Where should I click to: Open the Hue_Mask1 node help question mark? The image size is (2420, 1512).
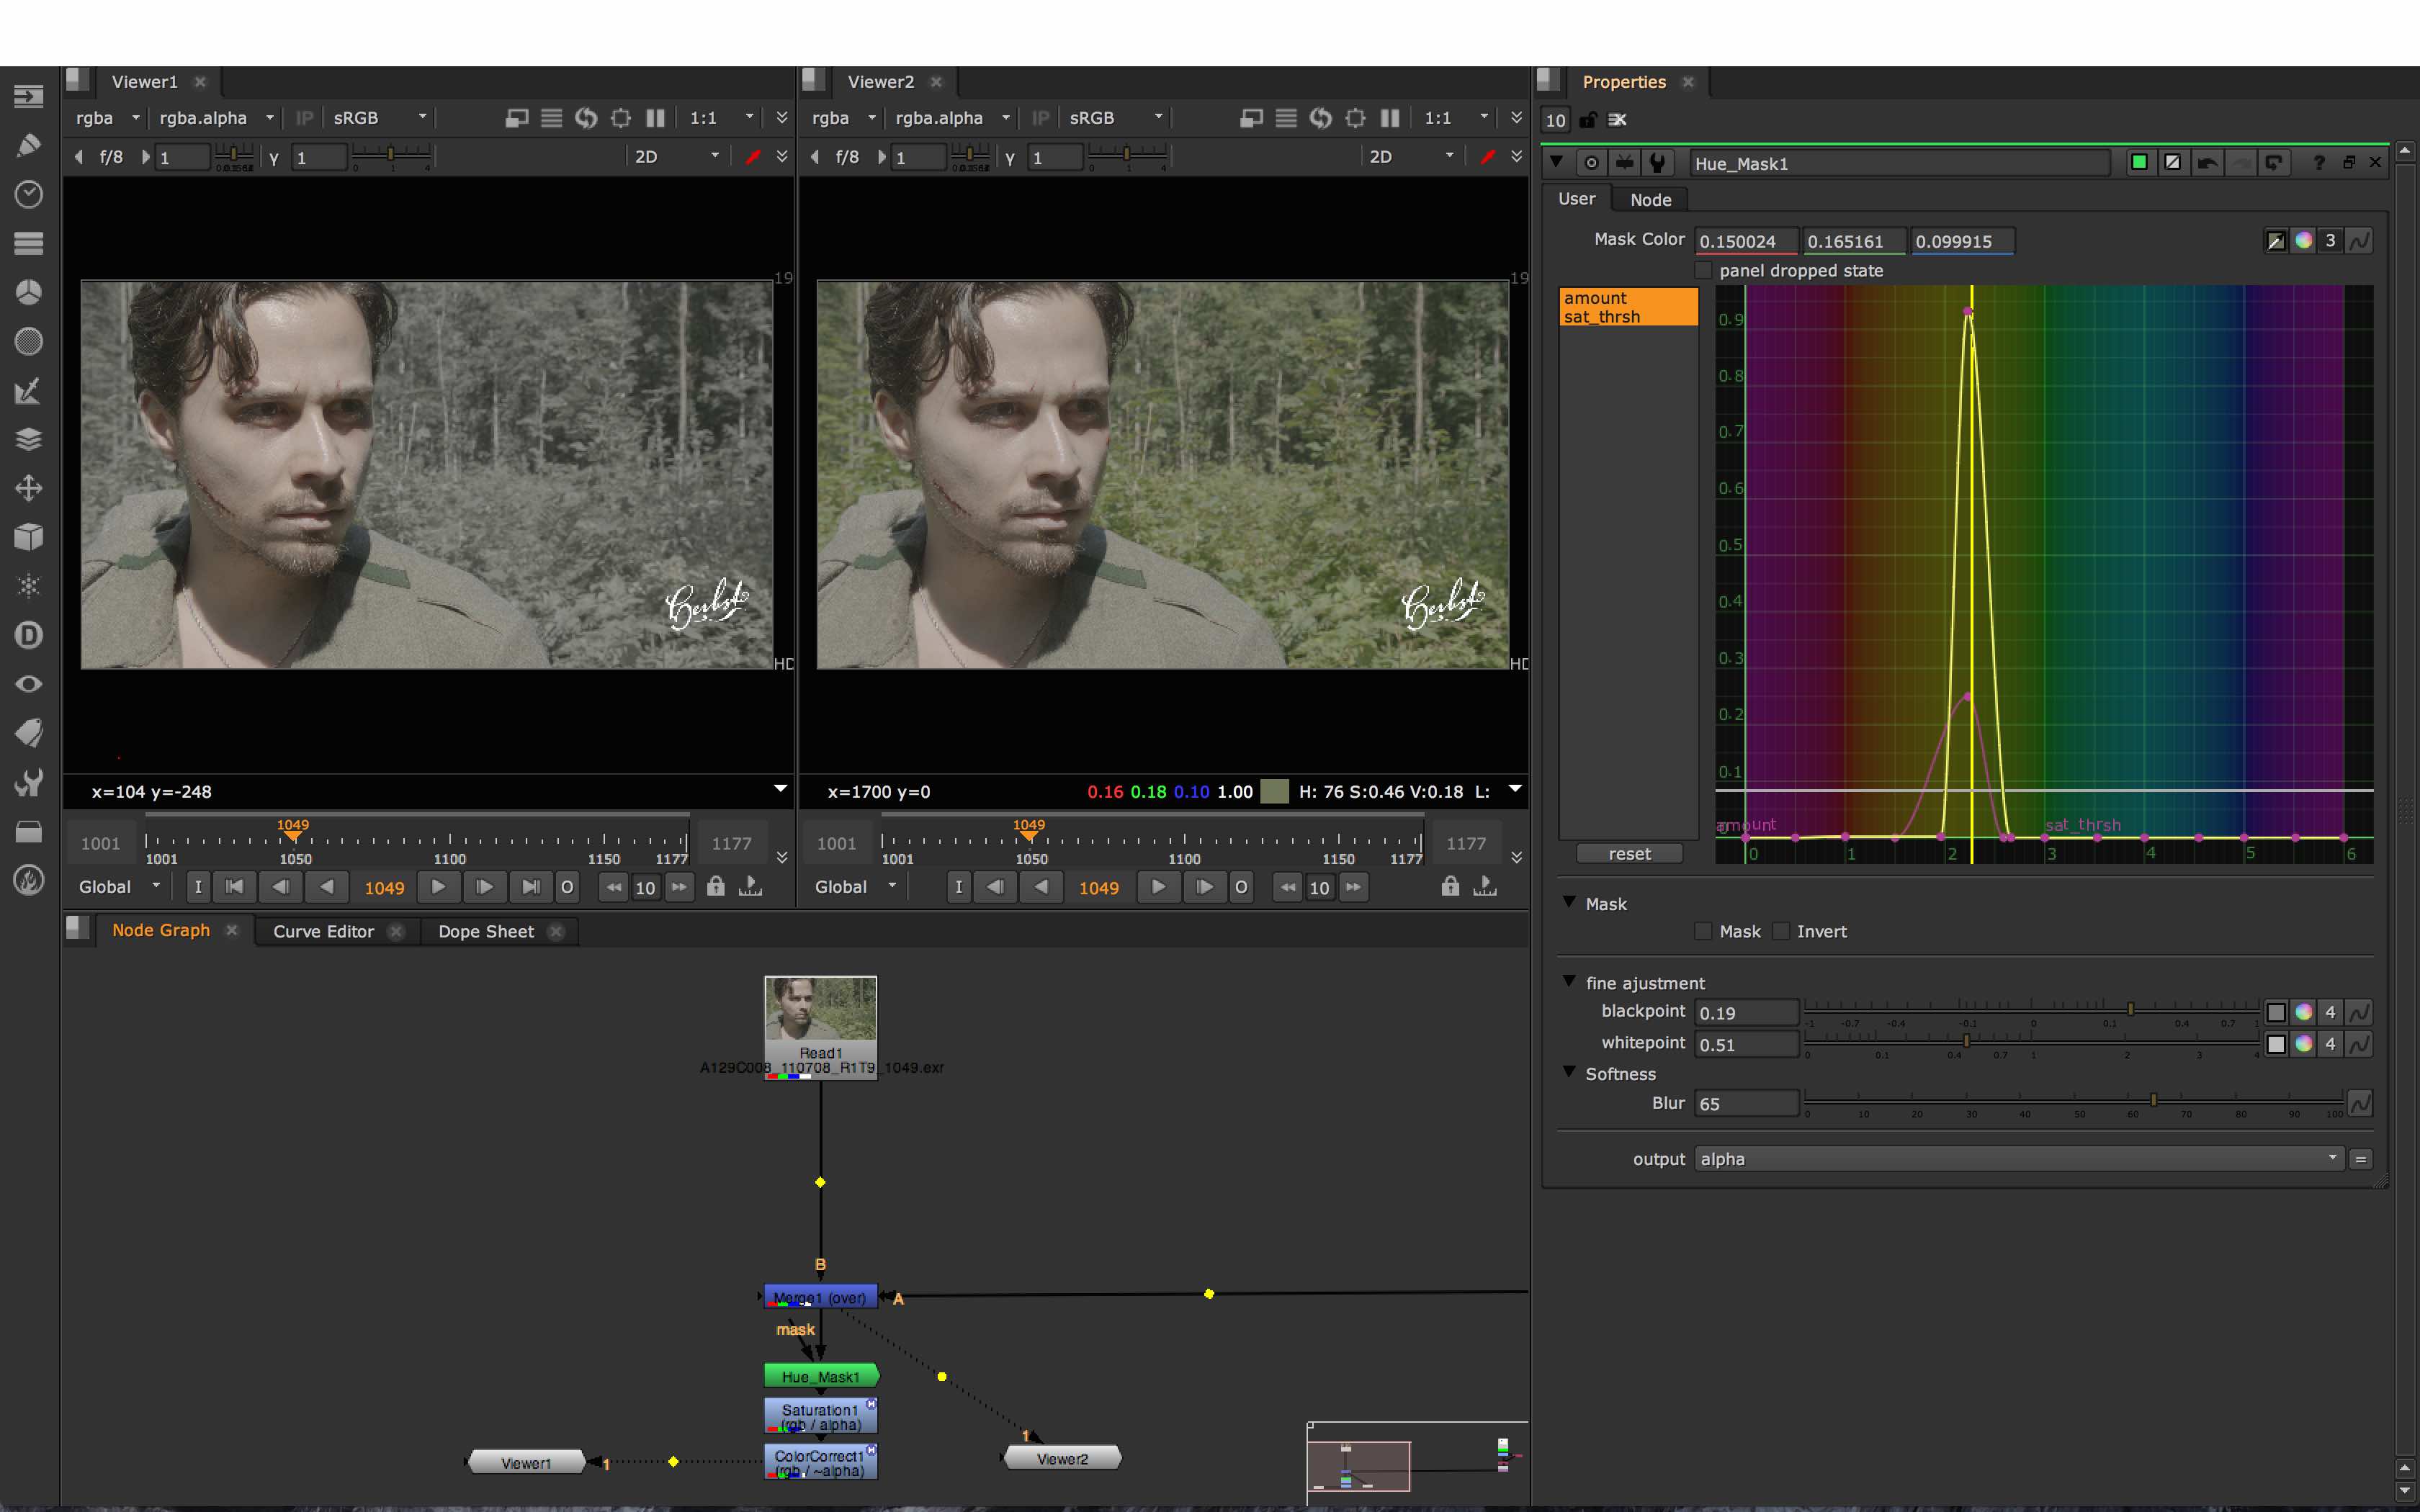[x=2318, y=163]
